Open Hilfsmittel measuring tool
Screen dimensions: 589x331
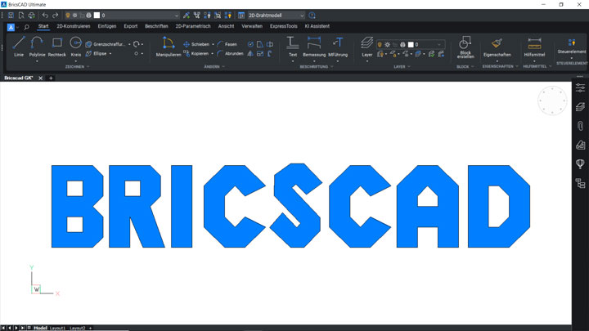click(x=534, y=47)
